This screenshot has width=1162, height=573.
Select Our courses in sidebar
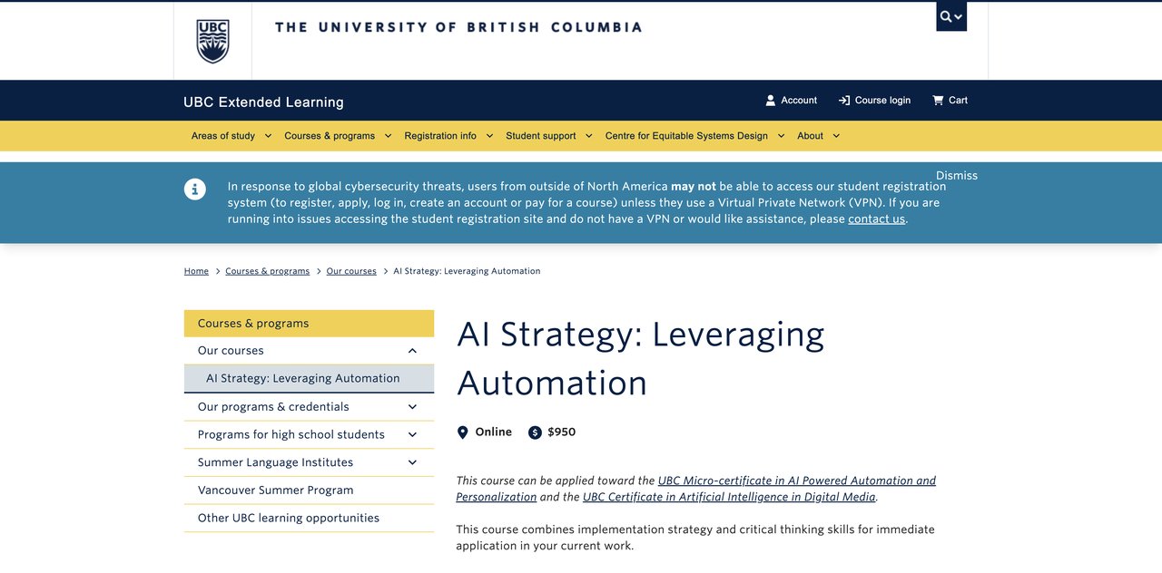coord(231,351)
